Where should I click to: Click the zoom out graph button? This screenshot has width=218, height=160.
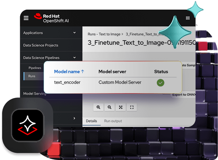click(110, 107)
